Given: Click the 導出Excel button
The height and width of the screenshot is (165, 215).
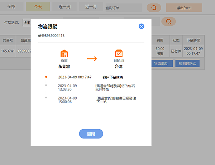Looking at the screenshot, I should (x=184, y=8).
